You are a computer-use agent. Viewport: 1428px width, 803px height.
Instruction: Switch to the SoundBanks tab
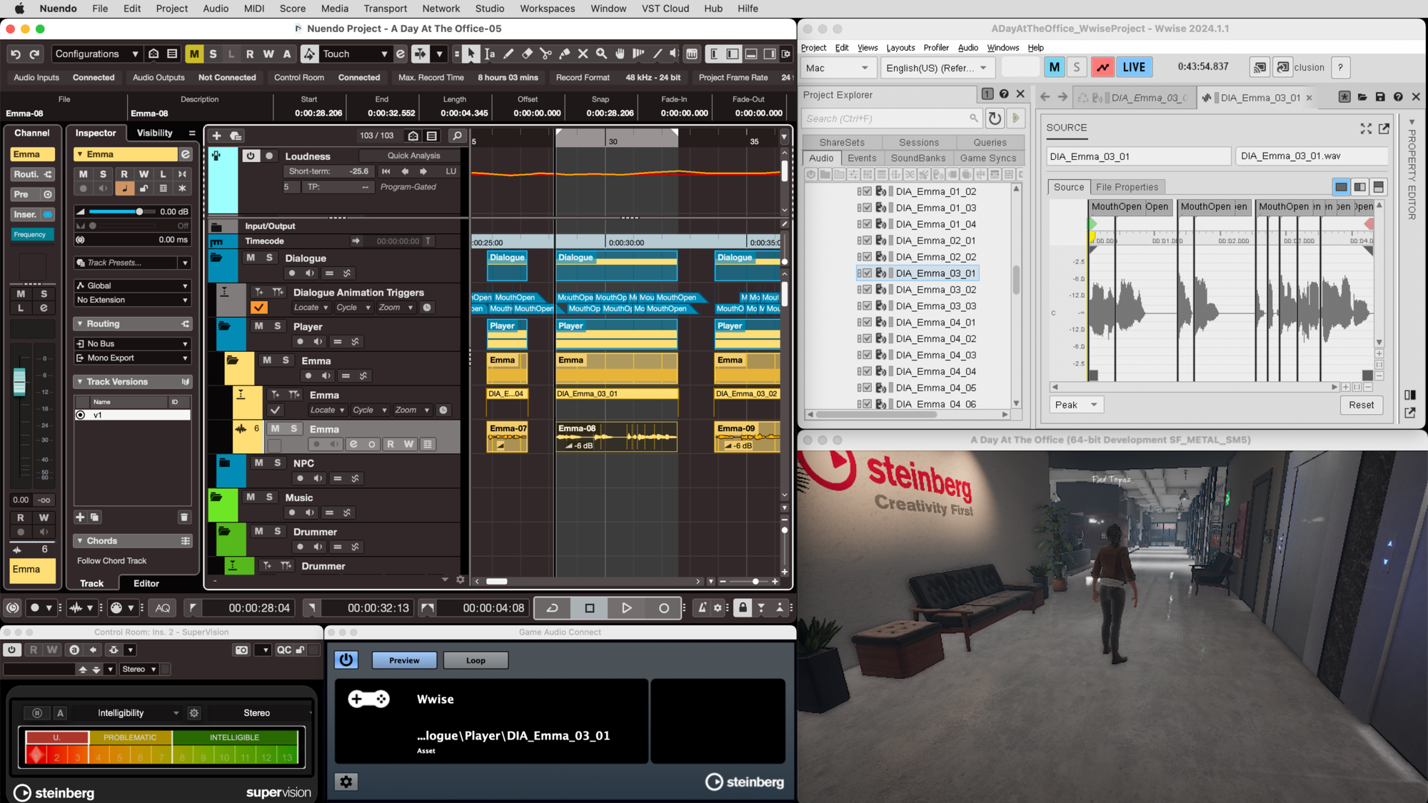(x=917, y=158)
